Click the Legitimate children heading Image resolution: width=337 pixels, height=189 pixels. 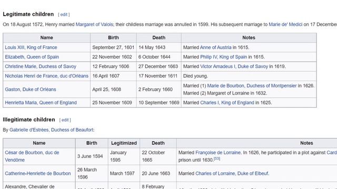tap(28, 14)
